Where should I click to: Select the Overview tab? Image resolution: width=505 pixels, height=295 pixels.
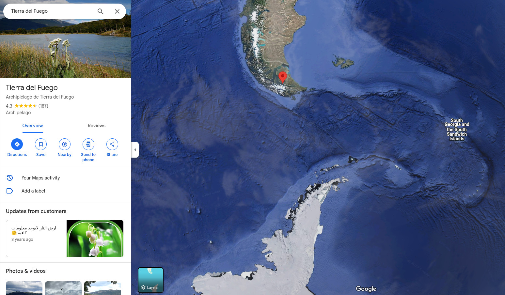coord(33,126)
